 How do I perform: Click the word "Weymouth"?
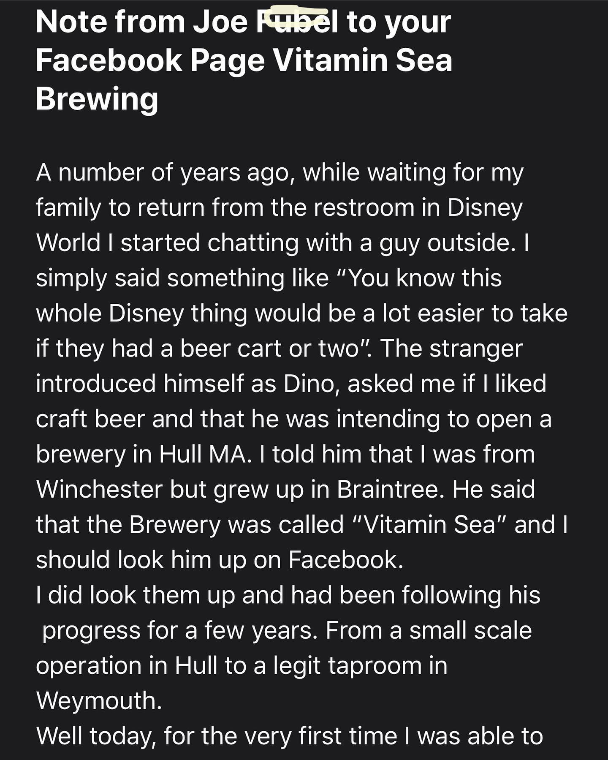(x=99, y=701)
